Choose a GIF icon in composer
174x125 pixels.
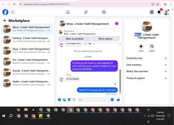74,100
